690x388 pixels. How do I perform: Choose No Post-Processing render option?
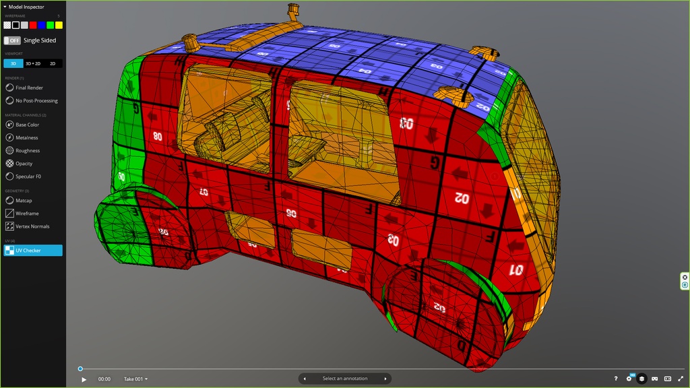point(36,101)
